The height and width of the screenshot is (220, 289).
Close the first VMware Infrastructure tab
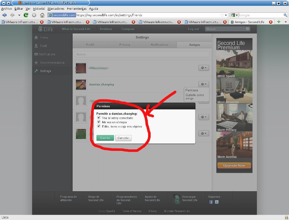[x=42, y=22]
